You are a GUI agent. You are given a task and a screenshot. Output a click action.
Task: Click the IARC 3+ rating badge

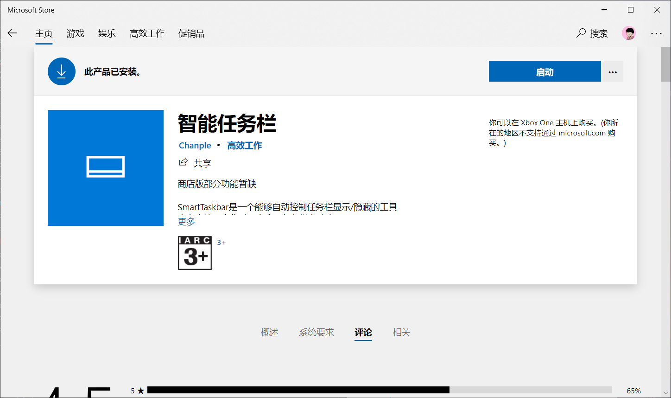(x=195, y=253)
